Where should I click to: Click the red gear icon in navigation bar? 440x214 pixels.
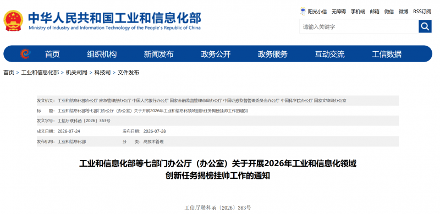pos(25,54)
